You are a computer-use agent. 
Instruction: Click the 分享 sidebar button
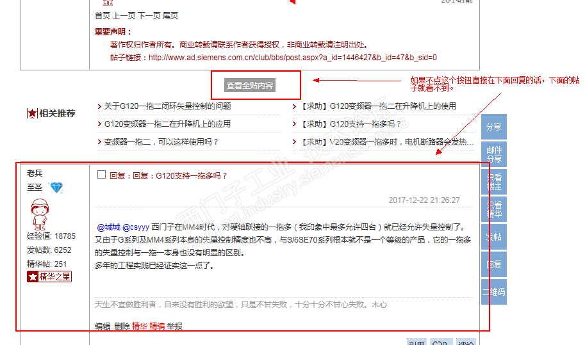(x=494, y=127)
